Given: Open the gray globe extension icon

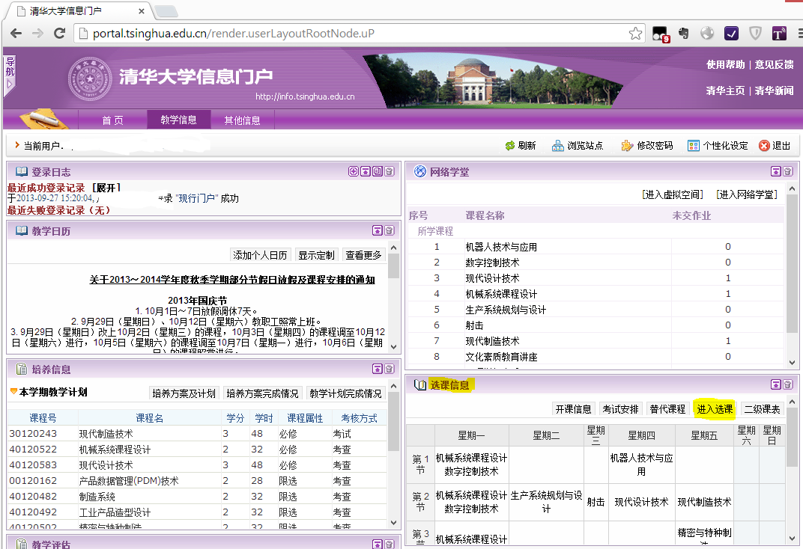Looking at the screenshot, I should coord(707,34).
